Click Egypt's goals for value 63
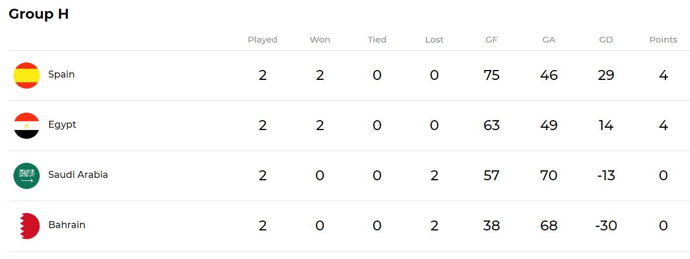Image resolution: width=690 pixels, height=259 pixels. point(491,125)
